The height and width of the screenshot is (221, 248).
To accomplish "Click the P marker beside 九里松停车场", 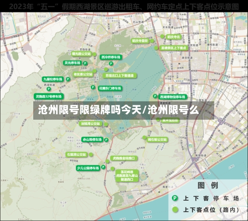I will (x=68, y=79).
